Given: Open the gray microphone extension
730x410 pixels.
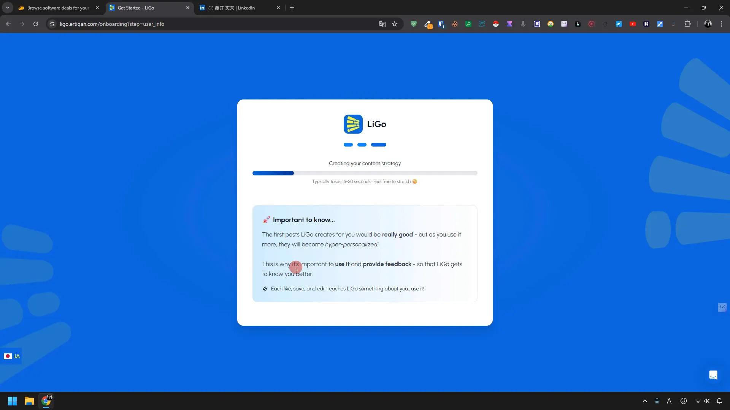Looking at the screenshot, I should point(523,24).
